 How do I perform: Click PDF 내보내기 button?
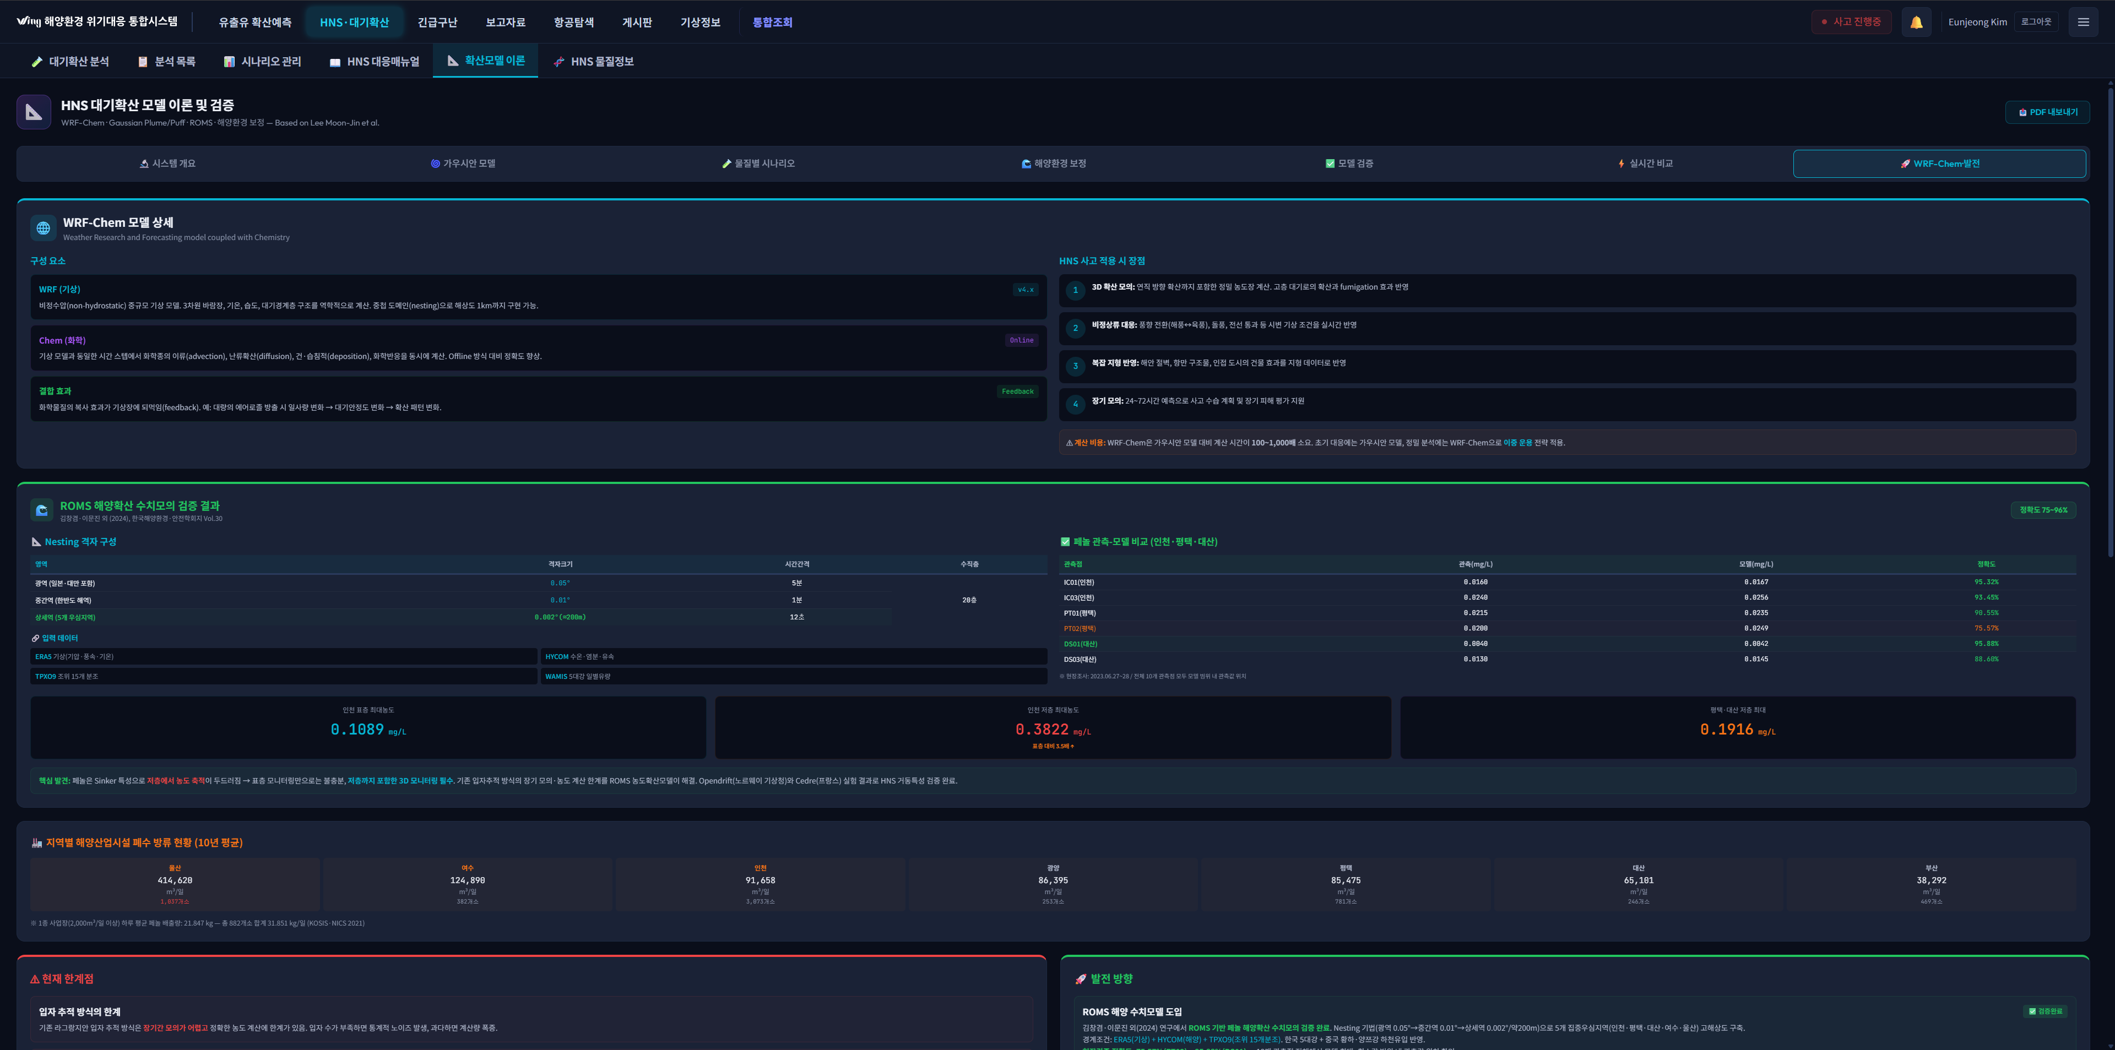[x=2047, y=112]
